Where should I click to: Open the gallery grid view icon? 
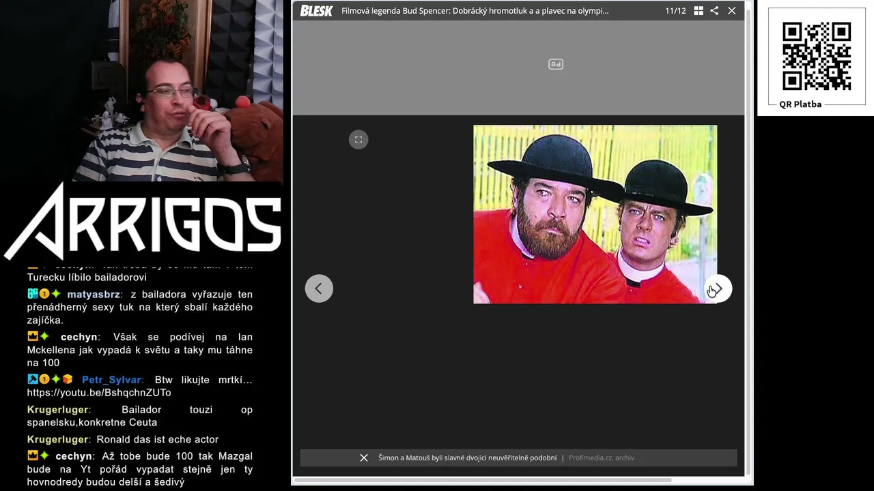[x=699, y=11]
